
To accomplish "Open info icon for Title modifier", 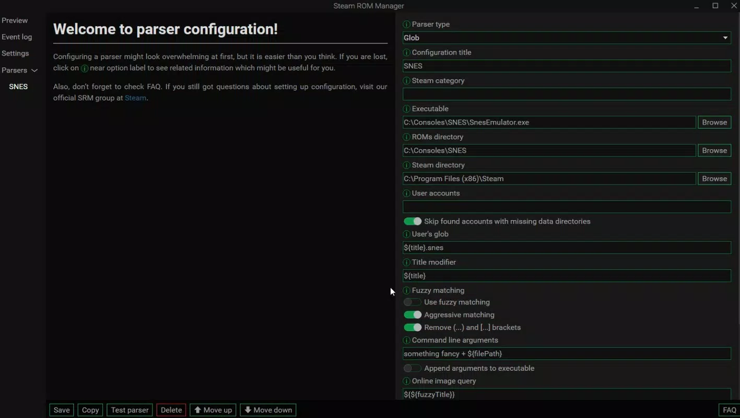I will 406,263.
